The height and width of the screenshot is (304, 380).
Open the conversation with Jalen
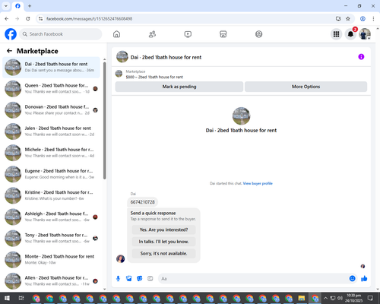point(51,131)
